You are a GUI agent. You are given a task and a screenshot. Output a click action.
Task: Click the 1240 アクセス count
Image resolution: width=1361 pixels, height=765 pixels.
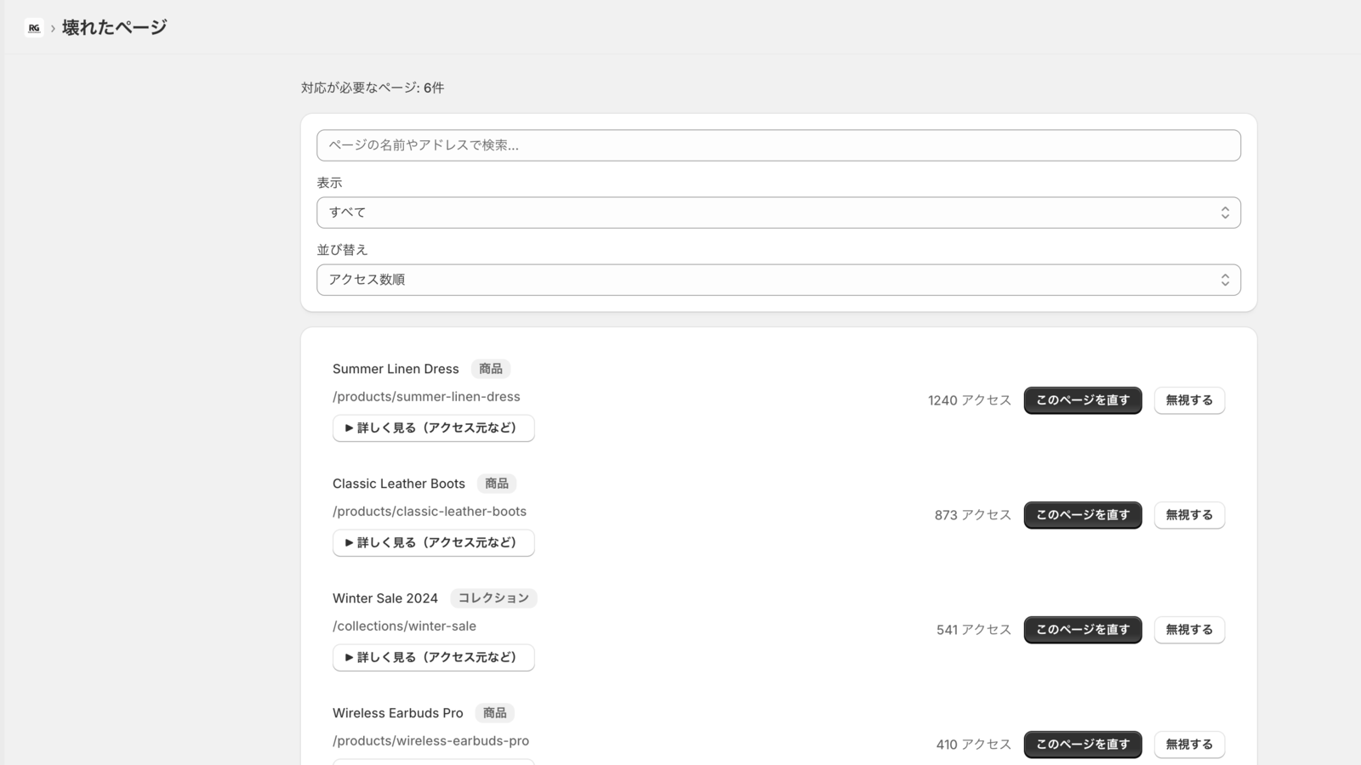pos(970,400)
